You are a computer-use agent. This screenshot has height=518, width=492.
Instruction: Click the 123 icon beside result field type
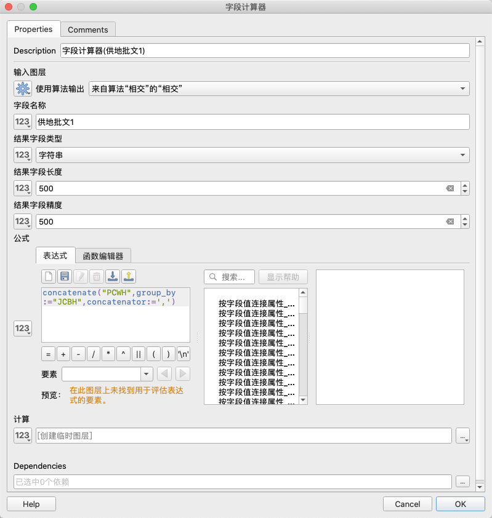point(23,155)
